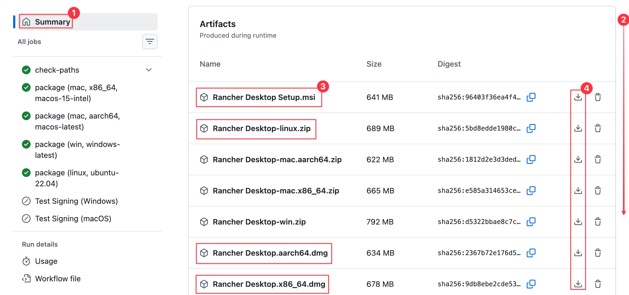Copy digest of Rancher Desktop.aarch64.dmg
This screenshot has height=295, width=629.
pos(531,253)
